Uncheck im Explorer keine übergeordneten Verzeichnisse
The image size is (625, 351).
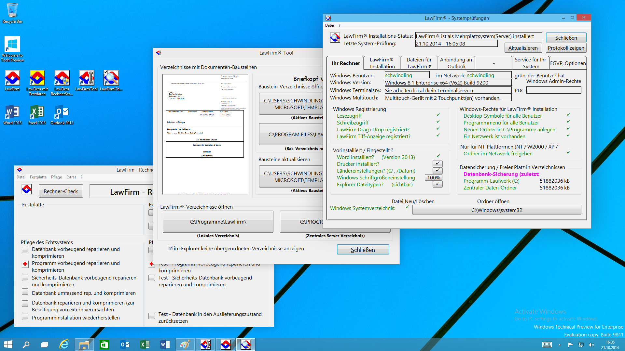pos(171,248)
